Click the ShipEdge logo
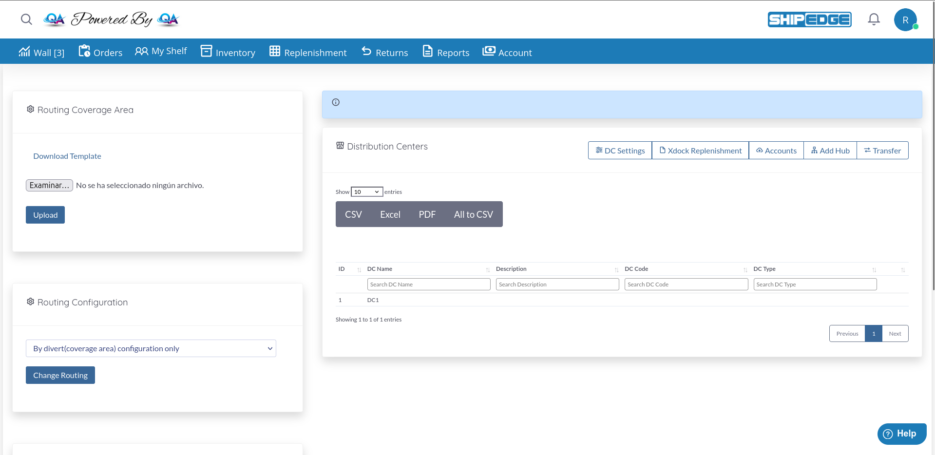 (809, 19)
